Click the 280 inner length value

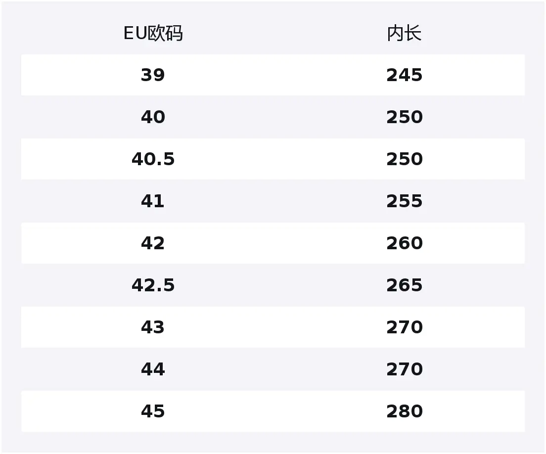pyautogui.click(x=404, y=411)
